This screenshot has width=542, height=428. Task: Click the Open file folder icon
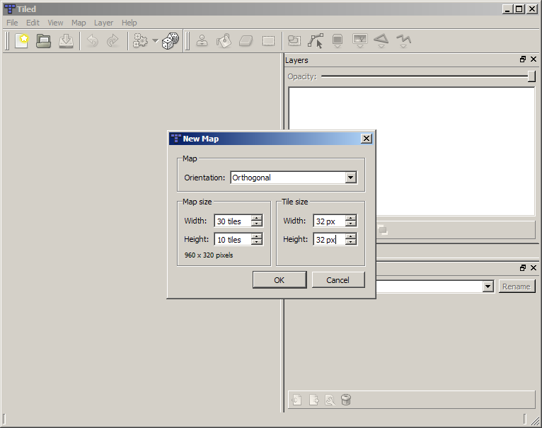click(44, 41)
